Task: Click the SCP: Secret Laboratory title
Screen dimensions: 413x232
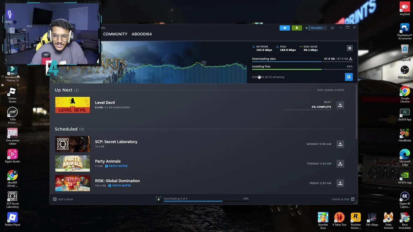Action: (116, 141)
